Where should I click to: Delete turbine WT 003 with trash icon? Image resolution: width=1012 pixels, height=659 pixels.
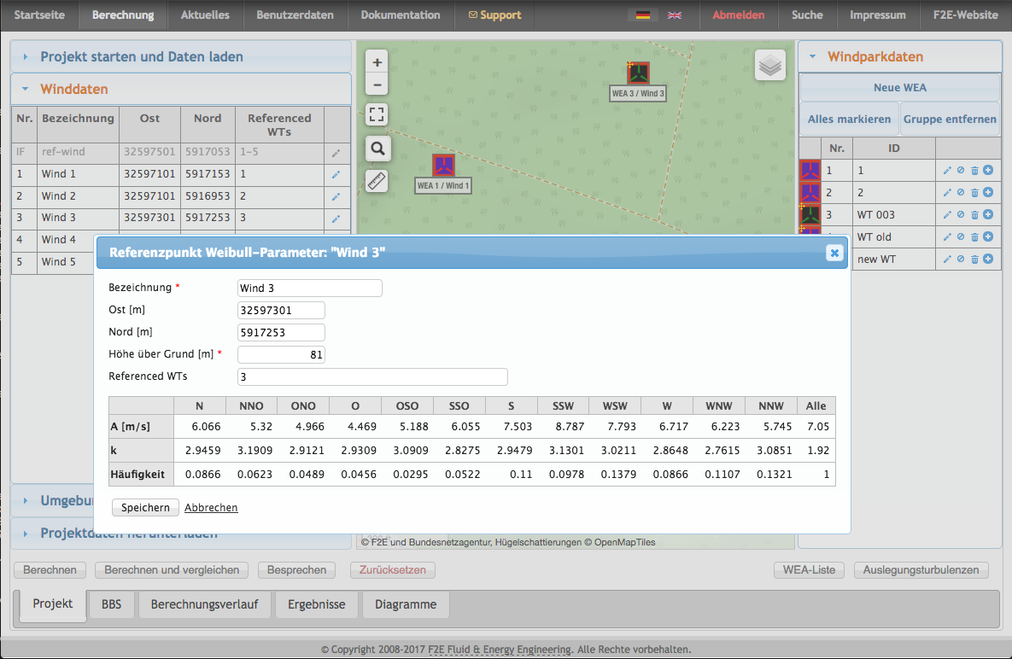(974, 215)
